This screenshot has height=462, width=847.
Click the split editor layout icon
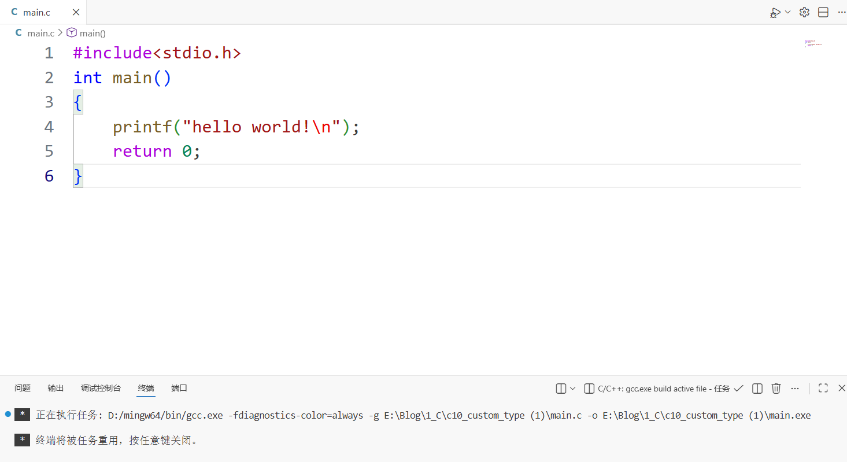[823, 12]
